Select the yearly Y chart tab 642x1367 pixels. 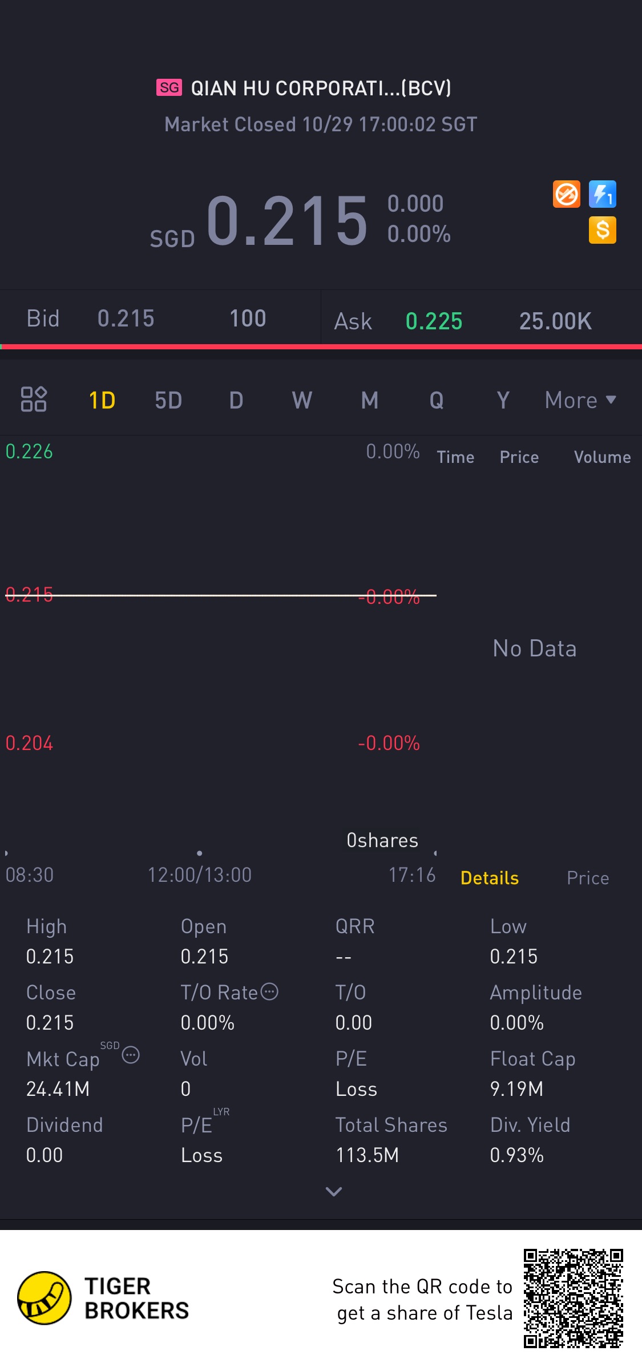(503, 400)
